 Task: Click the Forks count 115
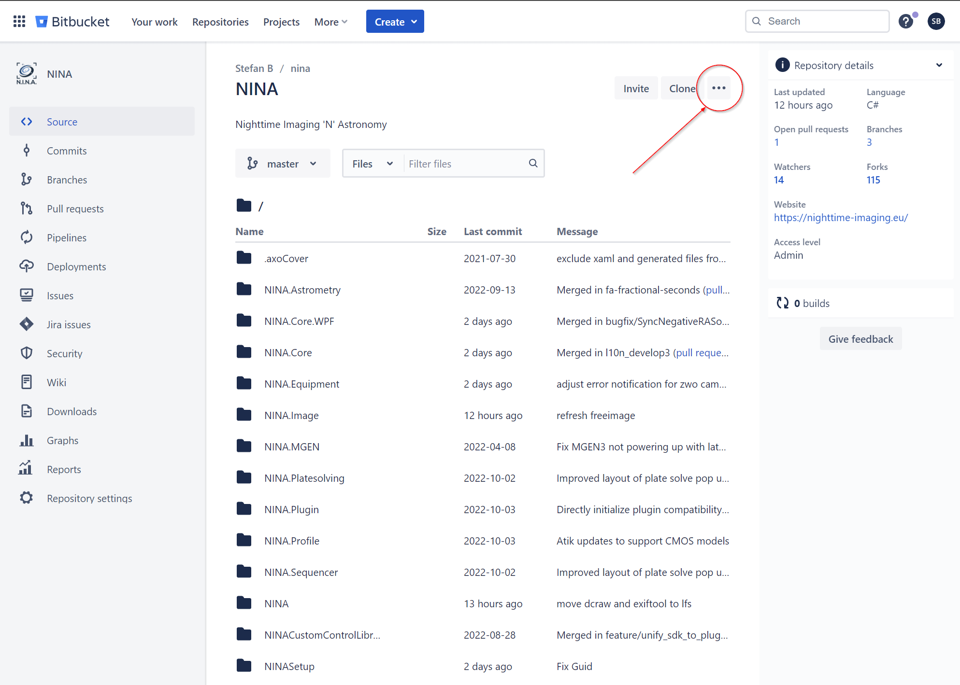tap(873, 180)
